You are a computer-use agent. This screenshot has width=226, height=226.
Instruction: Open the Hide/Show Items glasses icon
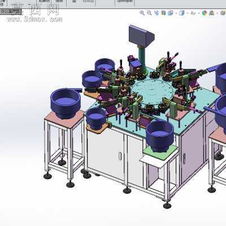pyautogui.click(x=193, y=13)
